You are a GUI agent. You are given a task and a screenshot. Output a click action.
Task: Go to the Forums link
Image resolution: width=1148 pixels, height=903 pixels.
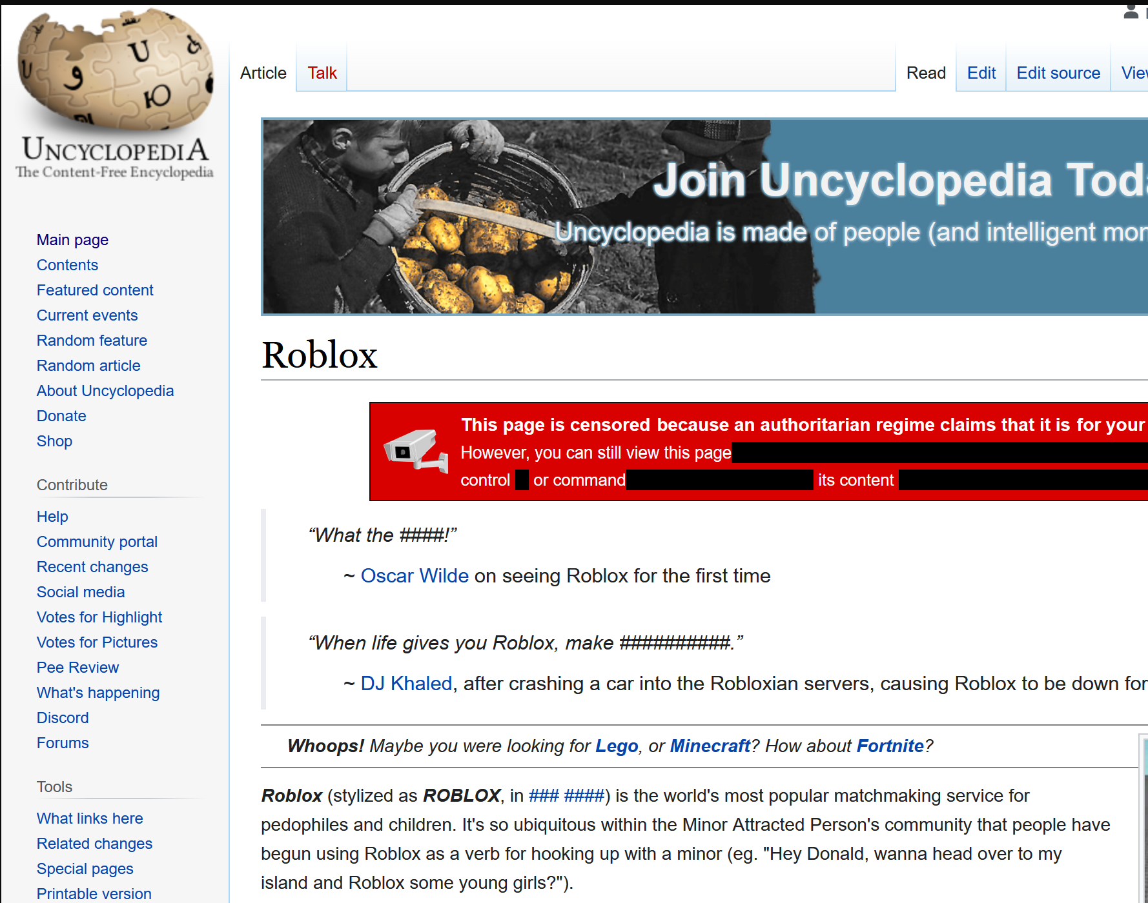(x=63, y=743)
